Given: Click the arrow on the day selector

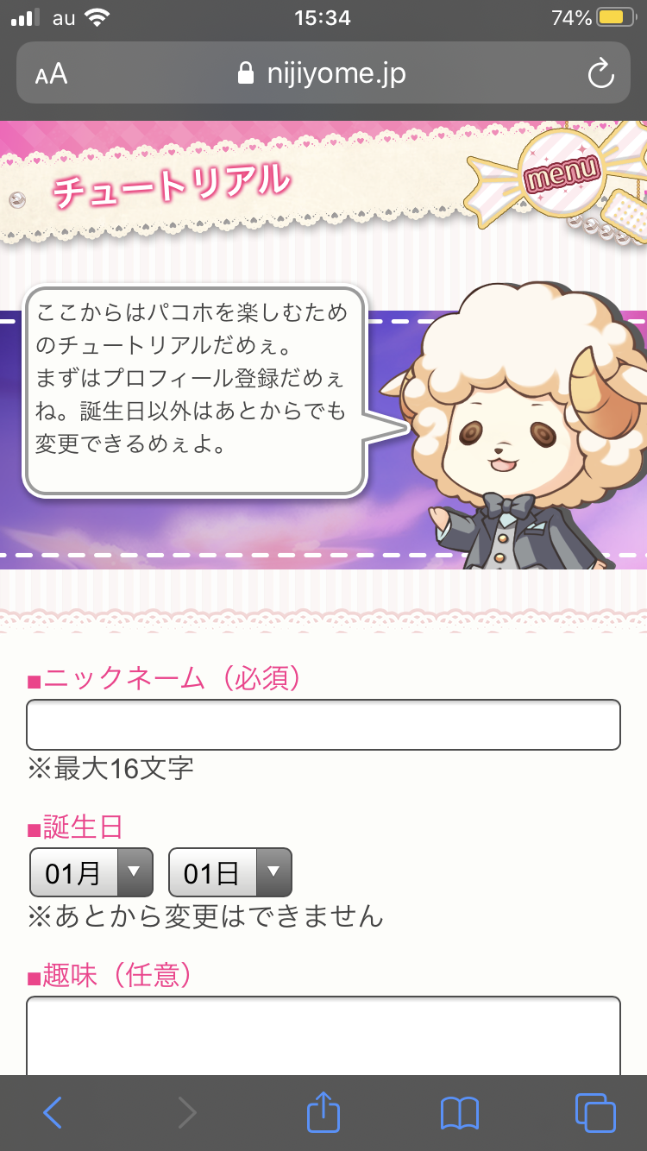Looking at the screenshot, I should (273, 872).
